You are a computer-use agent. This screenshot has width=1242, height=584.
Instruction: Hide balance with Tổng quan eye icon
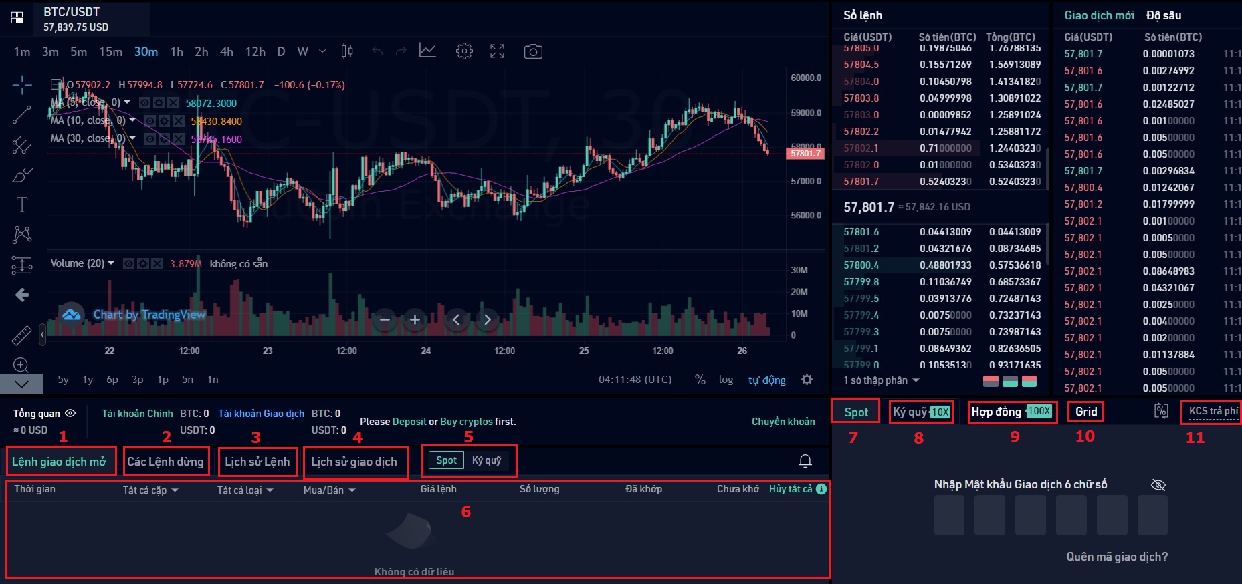click(70, 413)
